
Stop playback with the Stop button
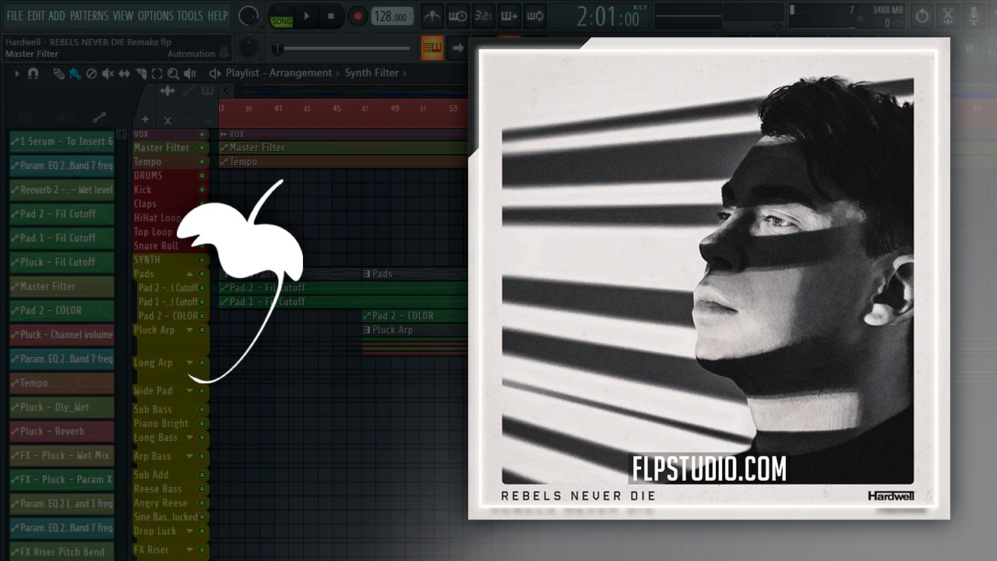pos(331,16)
